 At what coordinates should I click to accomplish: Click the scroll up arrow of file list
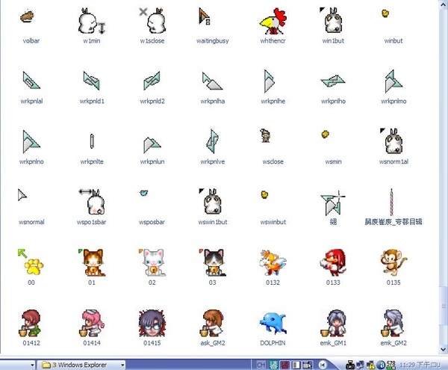click(443, 4)
